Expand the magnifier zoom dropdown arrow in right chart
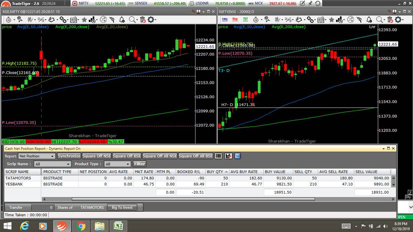Image resolution: width=413 pixels, height=232 pixels. pyautogui.click(x=385, y=20)
